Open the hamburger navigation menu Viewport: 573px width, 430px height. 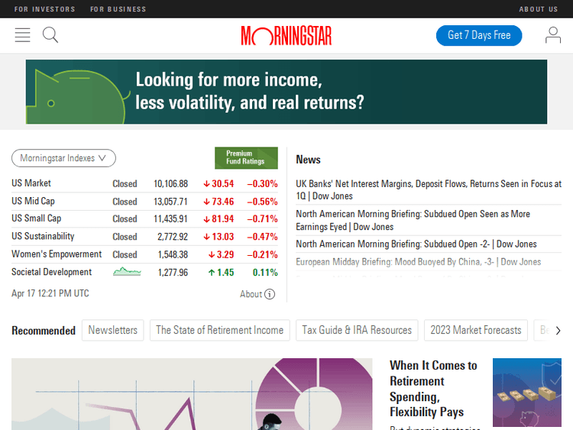[x=22, y=35]
